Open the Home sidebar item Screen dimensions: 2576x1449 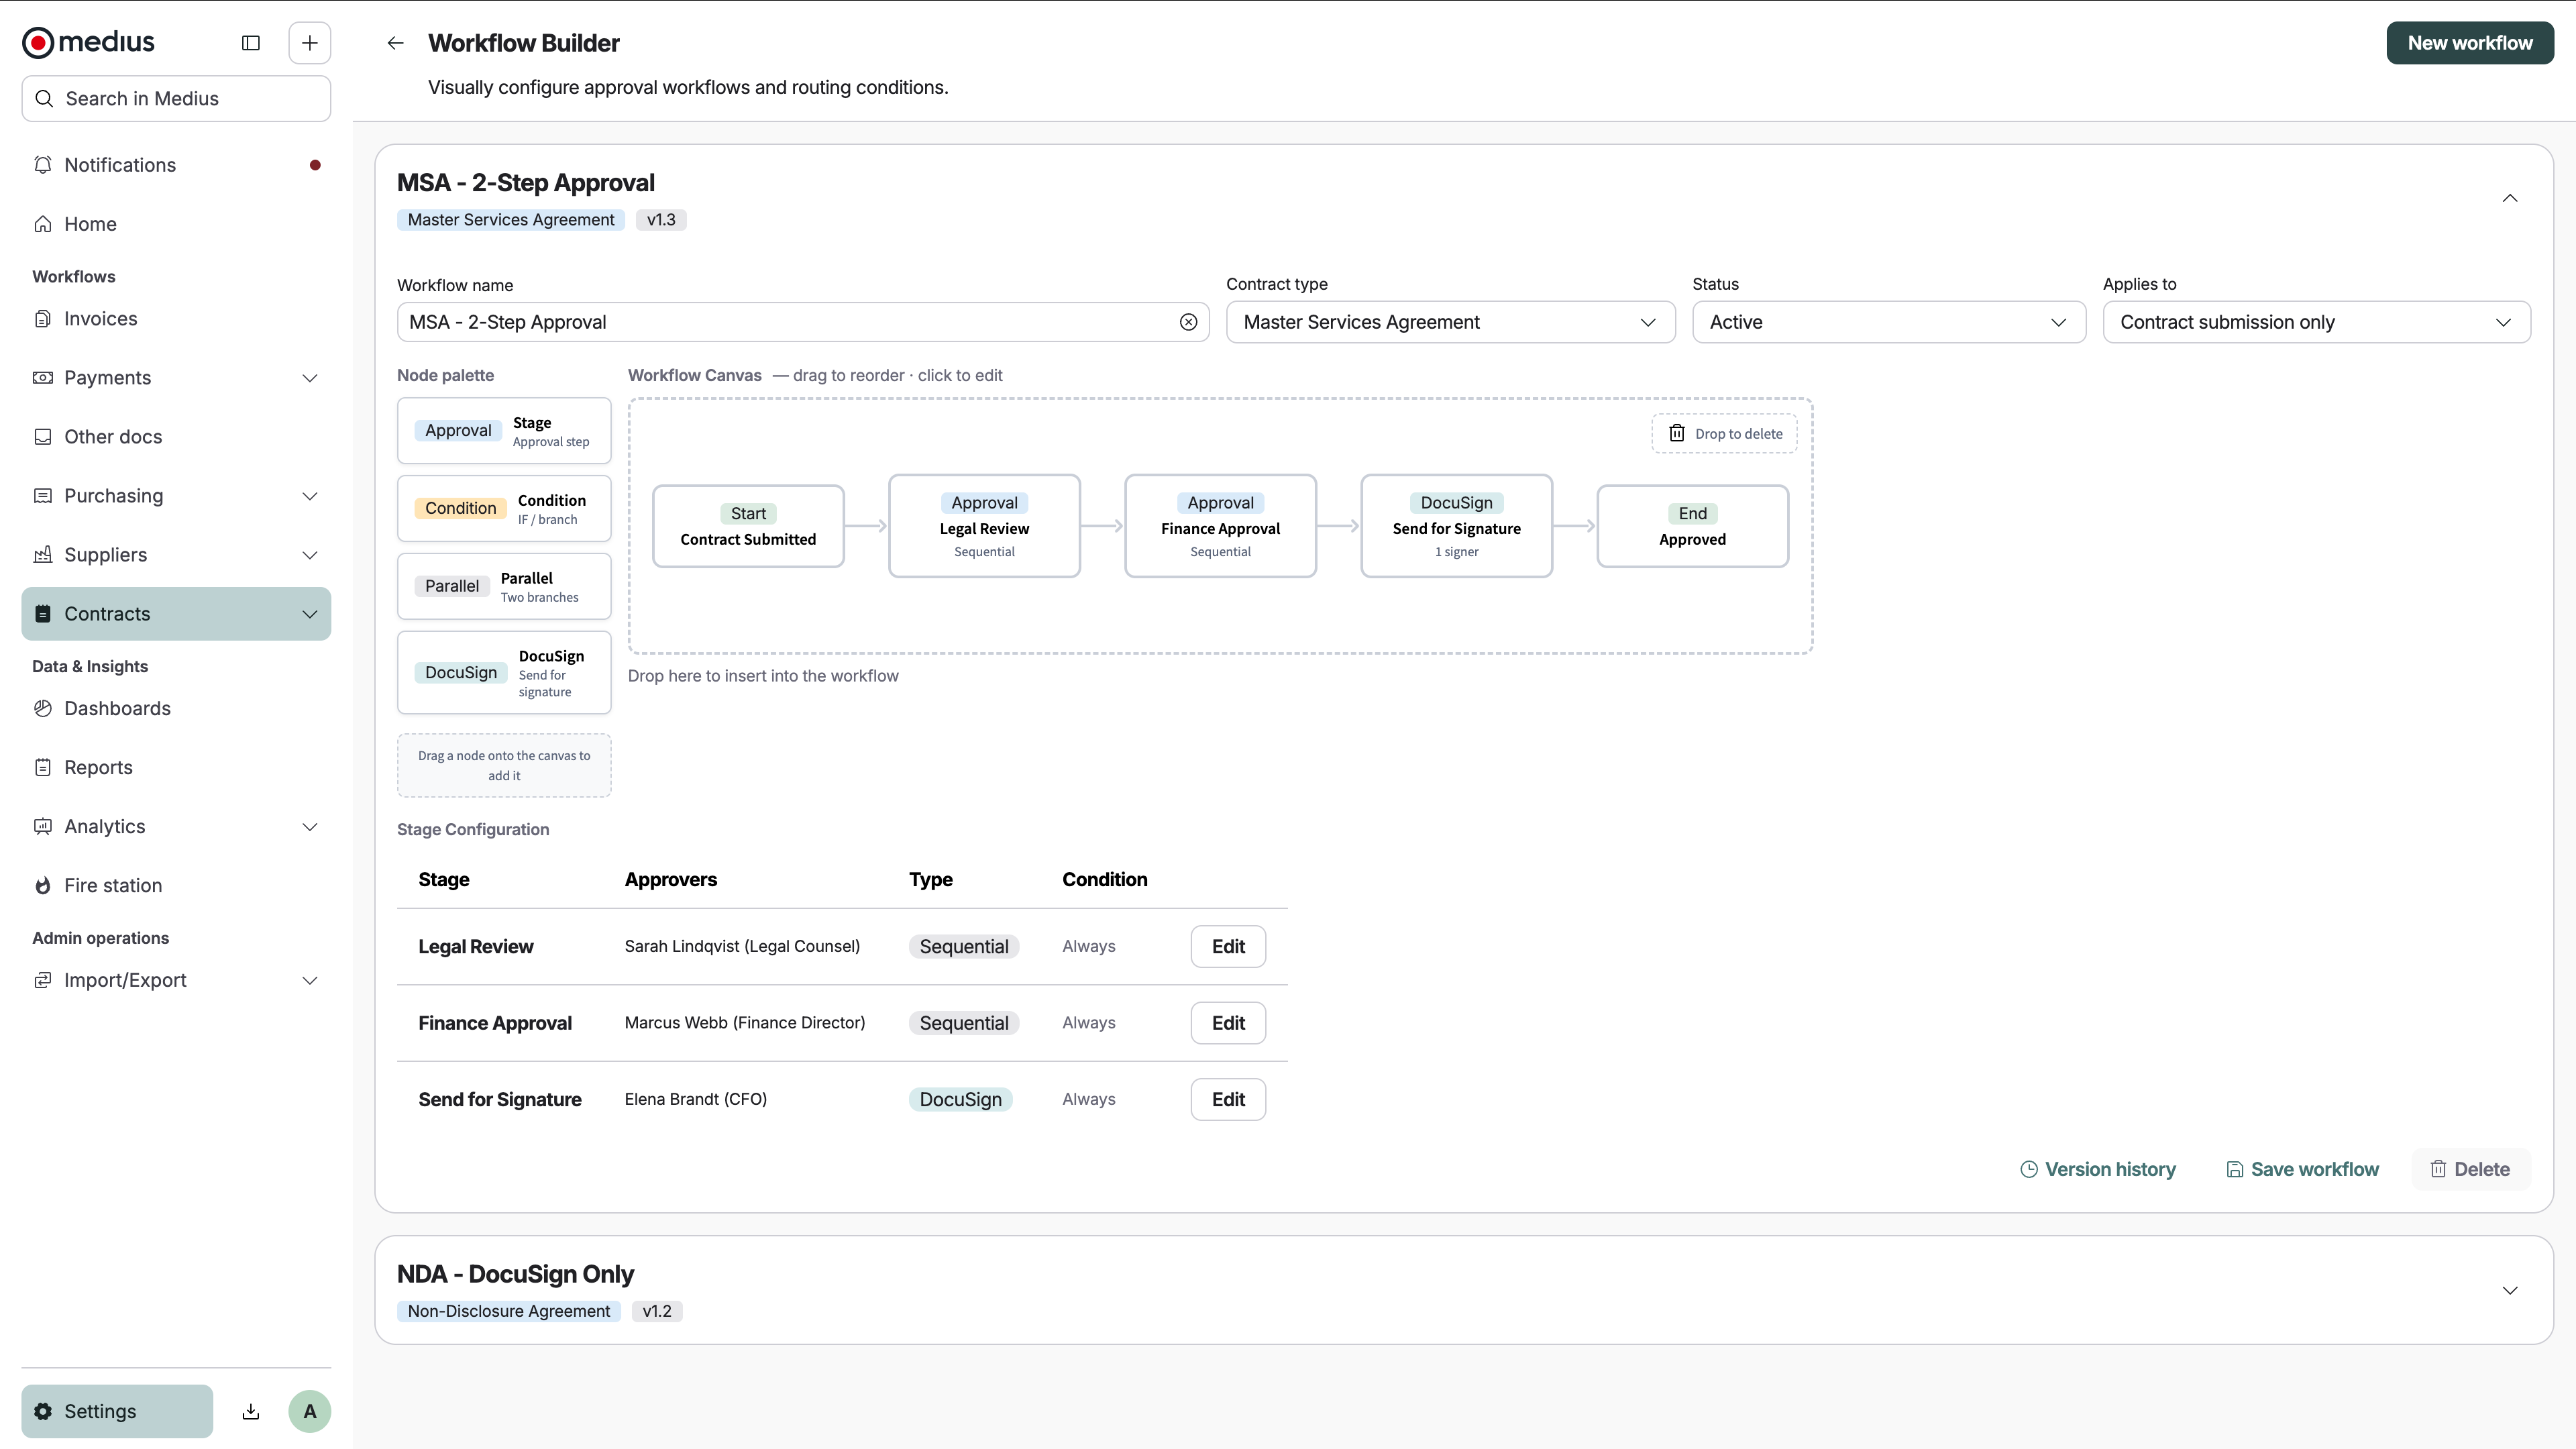pos(176,224)
